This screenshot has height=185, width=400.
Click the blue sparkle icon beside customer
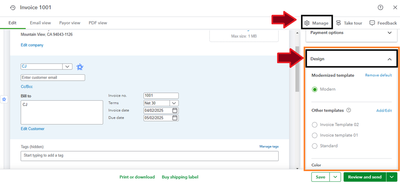(80, 67)
